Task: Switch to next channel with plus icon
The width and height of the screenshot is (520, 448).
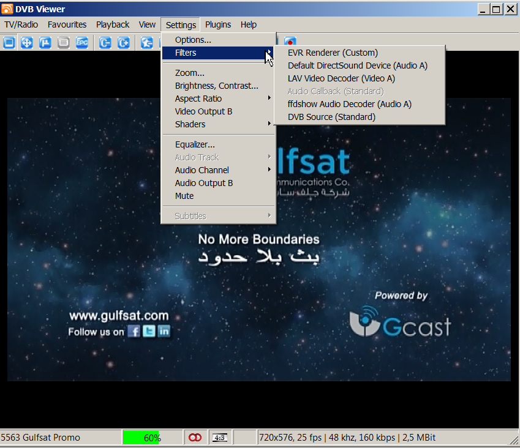Action: coord(124,43)
